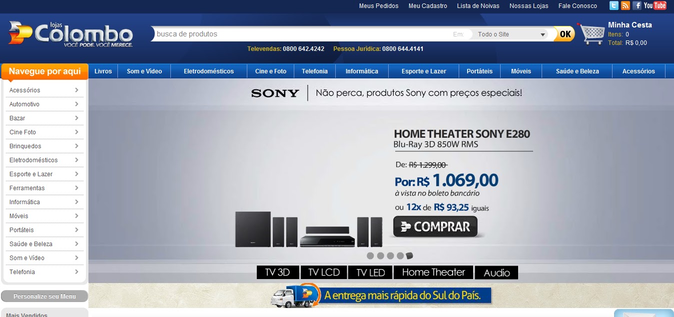Expand Brinquedos sidebar category arrow
This screenshot has height=317, width=674.
76,146
